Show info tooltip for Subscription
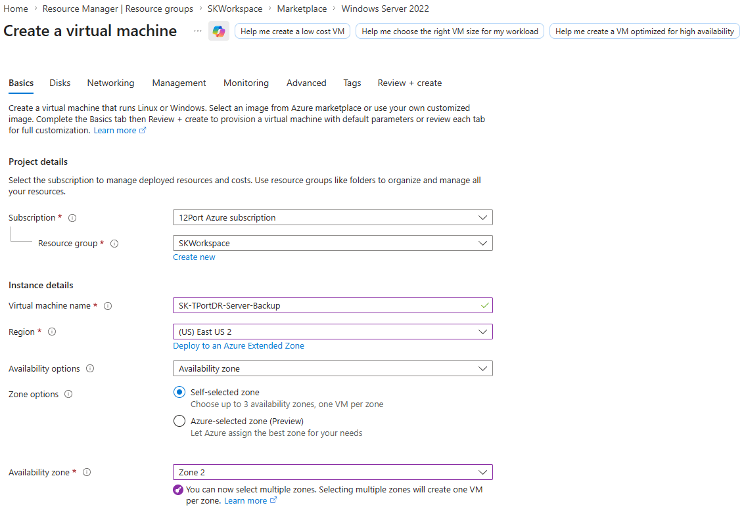This screenshot has height=520, width=746. pyautogui.click(x=72, y=218)
